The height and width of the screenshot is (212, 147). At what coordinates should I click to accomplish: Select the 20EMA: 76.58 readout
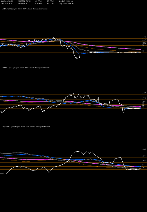click(6, 1)
